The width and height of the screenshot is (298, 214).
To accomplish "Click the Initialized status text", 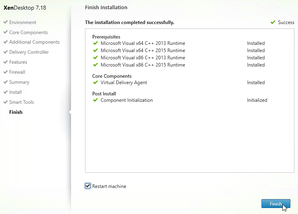I will pyautogui.click(x=257, y=100).
